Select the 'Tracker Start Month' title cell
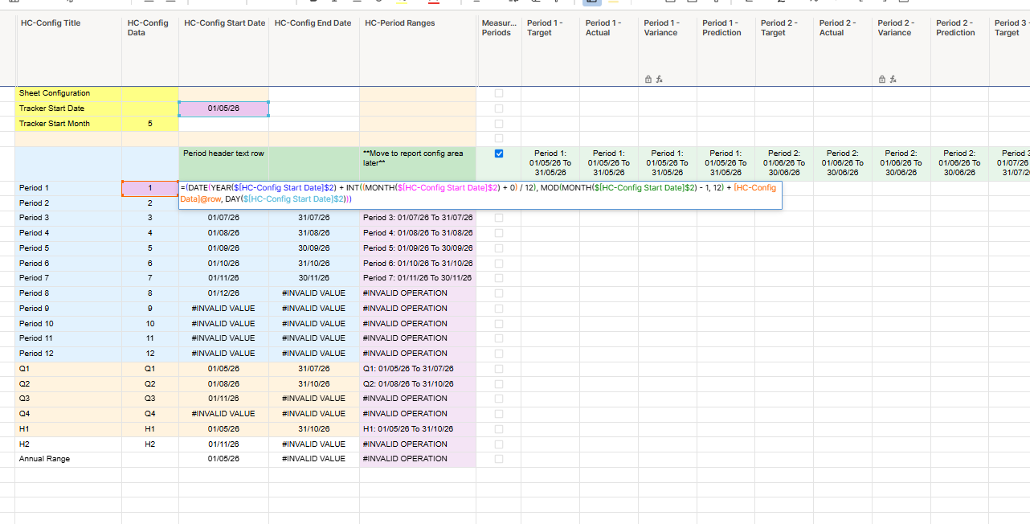This screenshot has width=1030, height=524. (x=68, y=124)
